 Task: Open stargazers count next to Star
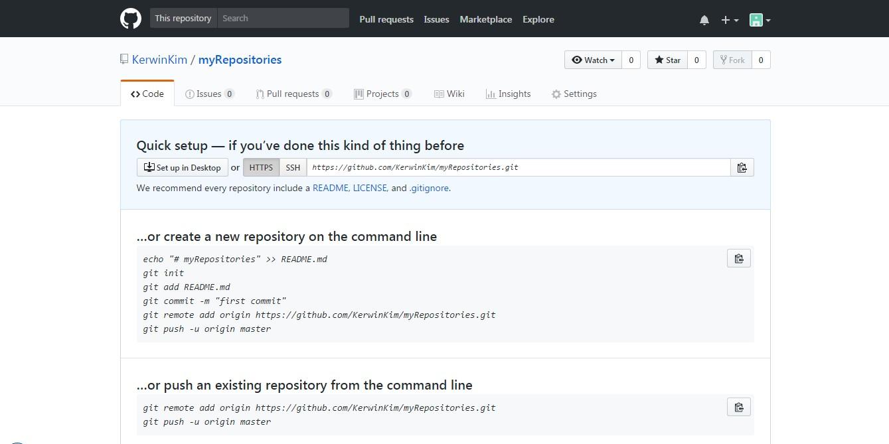click(696, 60)
